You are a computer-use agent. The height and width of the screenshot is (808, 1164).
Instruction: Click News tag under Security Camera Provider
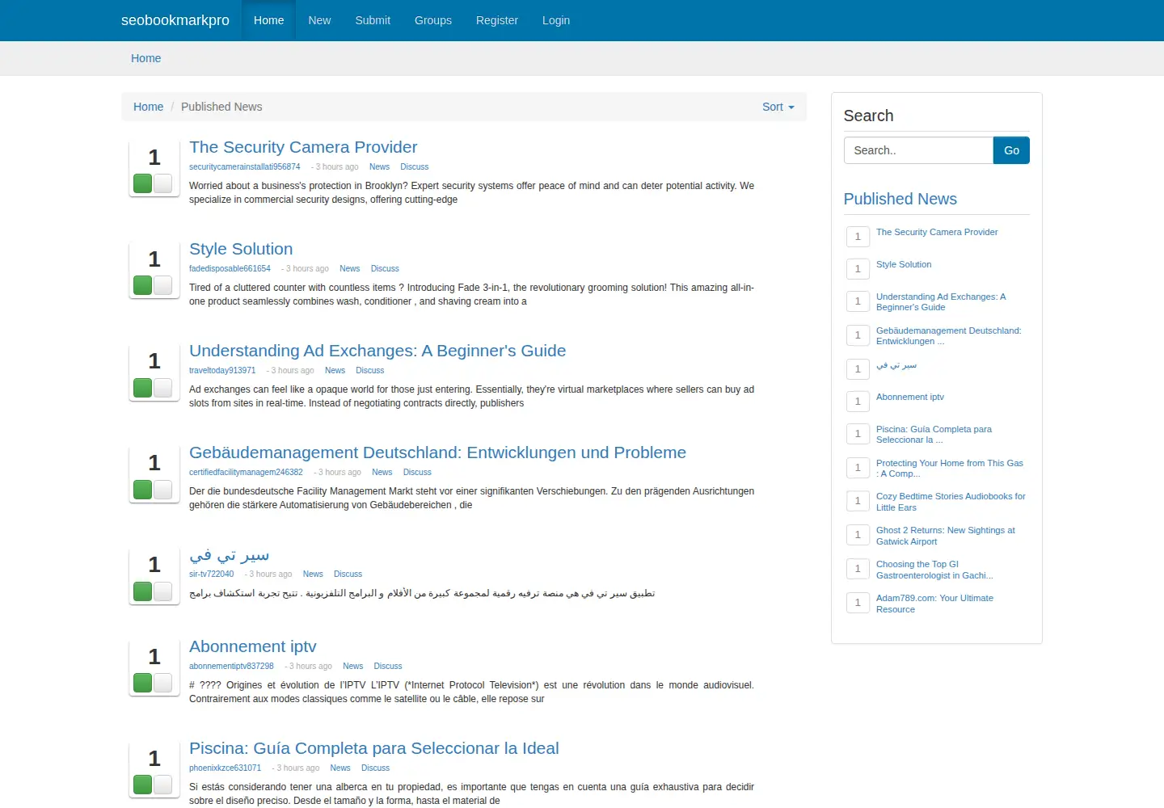point(379,167)
